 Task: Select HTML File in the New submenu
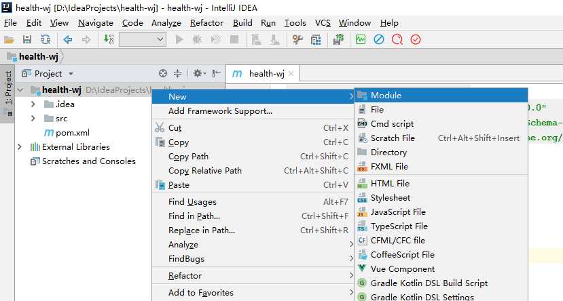441,184
